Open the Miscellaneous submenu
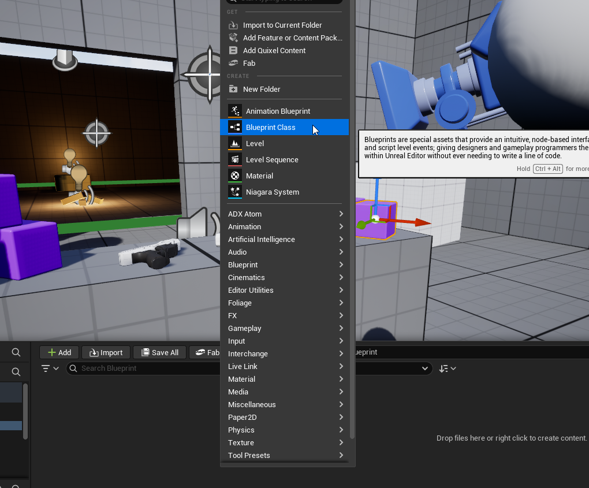 [x=285, y=405]
